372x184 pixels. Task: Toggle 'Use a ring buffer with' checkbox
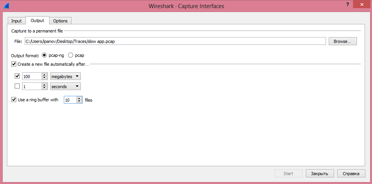pyautogui.click(x=14, y=100)
